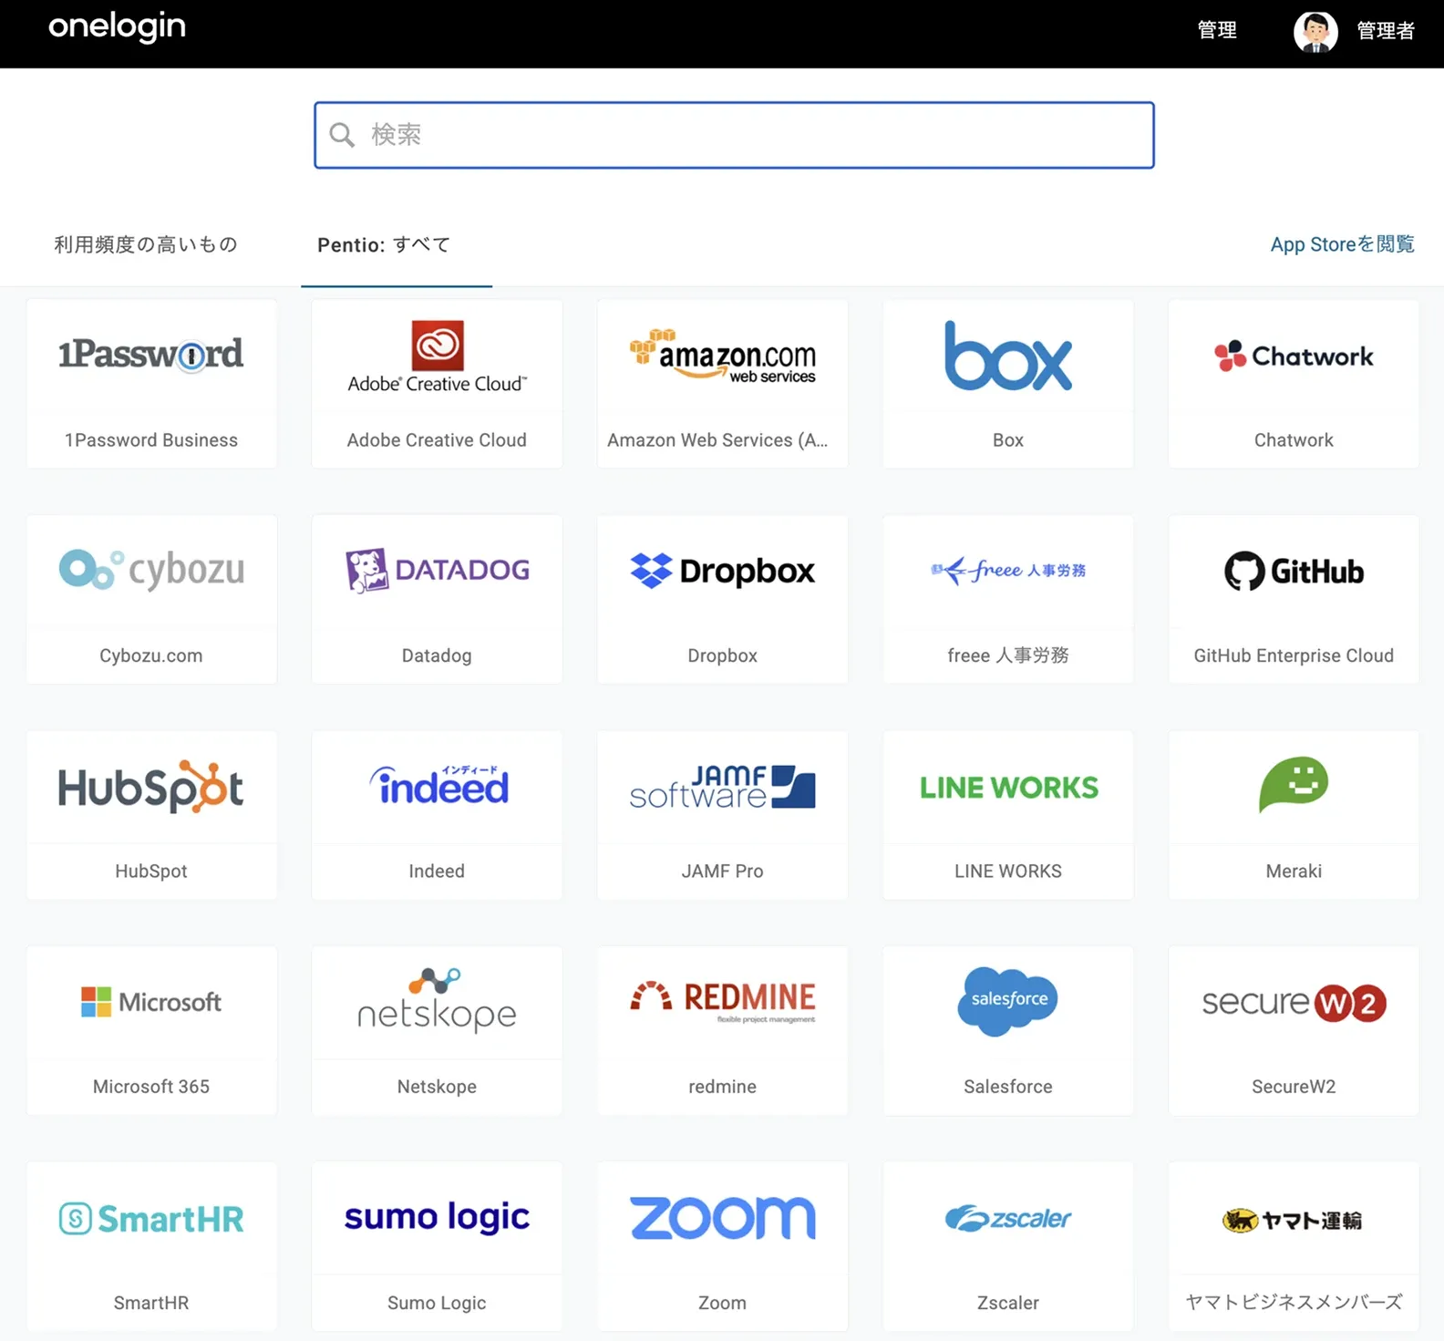Viewport: 1444px width, 1341px height.
Task: Launch the Salesforce app
Action: pyautogui.click(x=1007, y=1030)
